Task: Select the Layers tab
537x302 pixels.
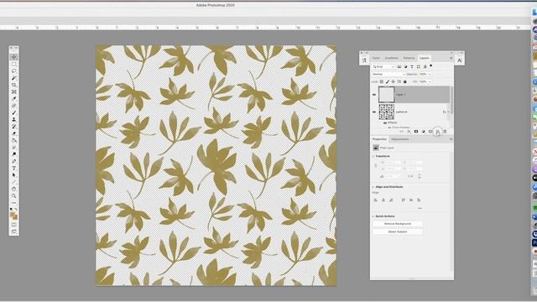Action: click(424, 58)
